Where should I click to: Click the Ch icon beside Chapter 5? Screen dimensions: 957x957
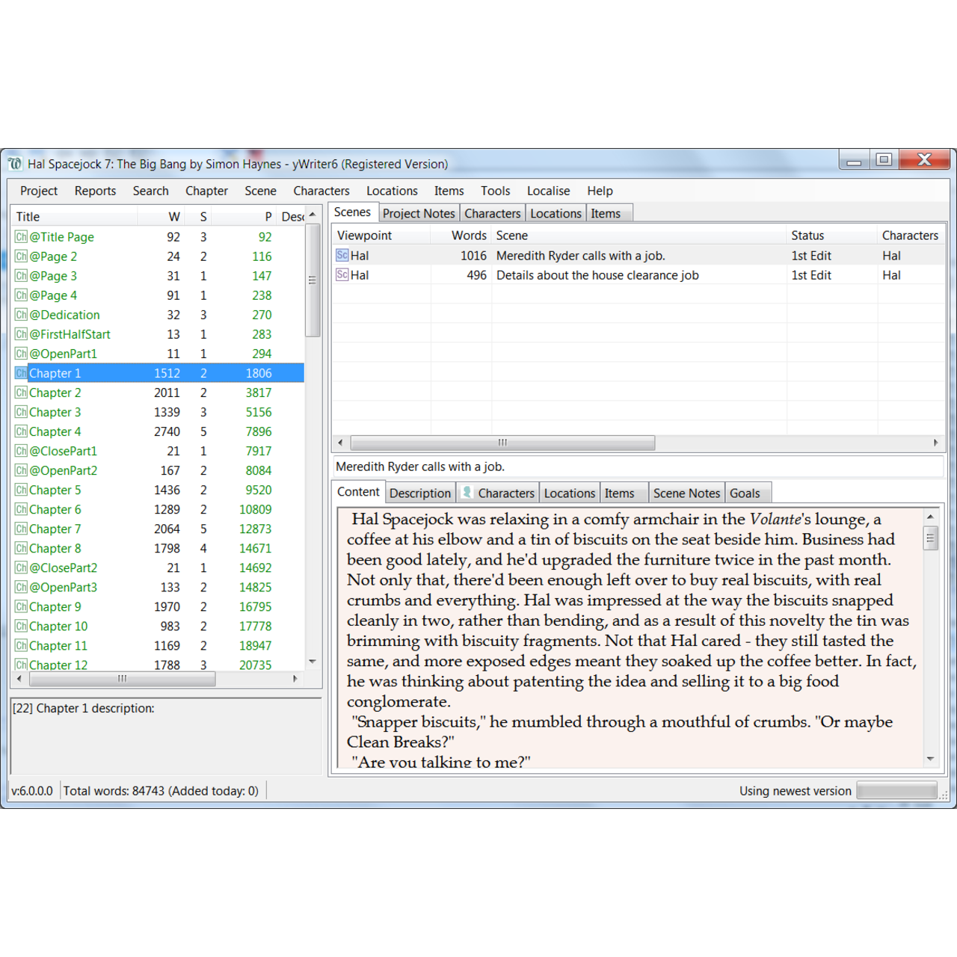tap(20, 490)
